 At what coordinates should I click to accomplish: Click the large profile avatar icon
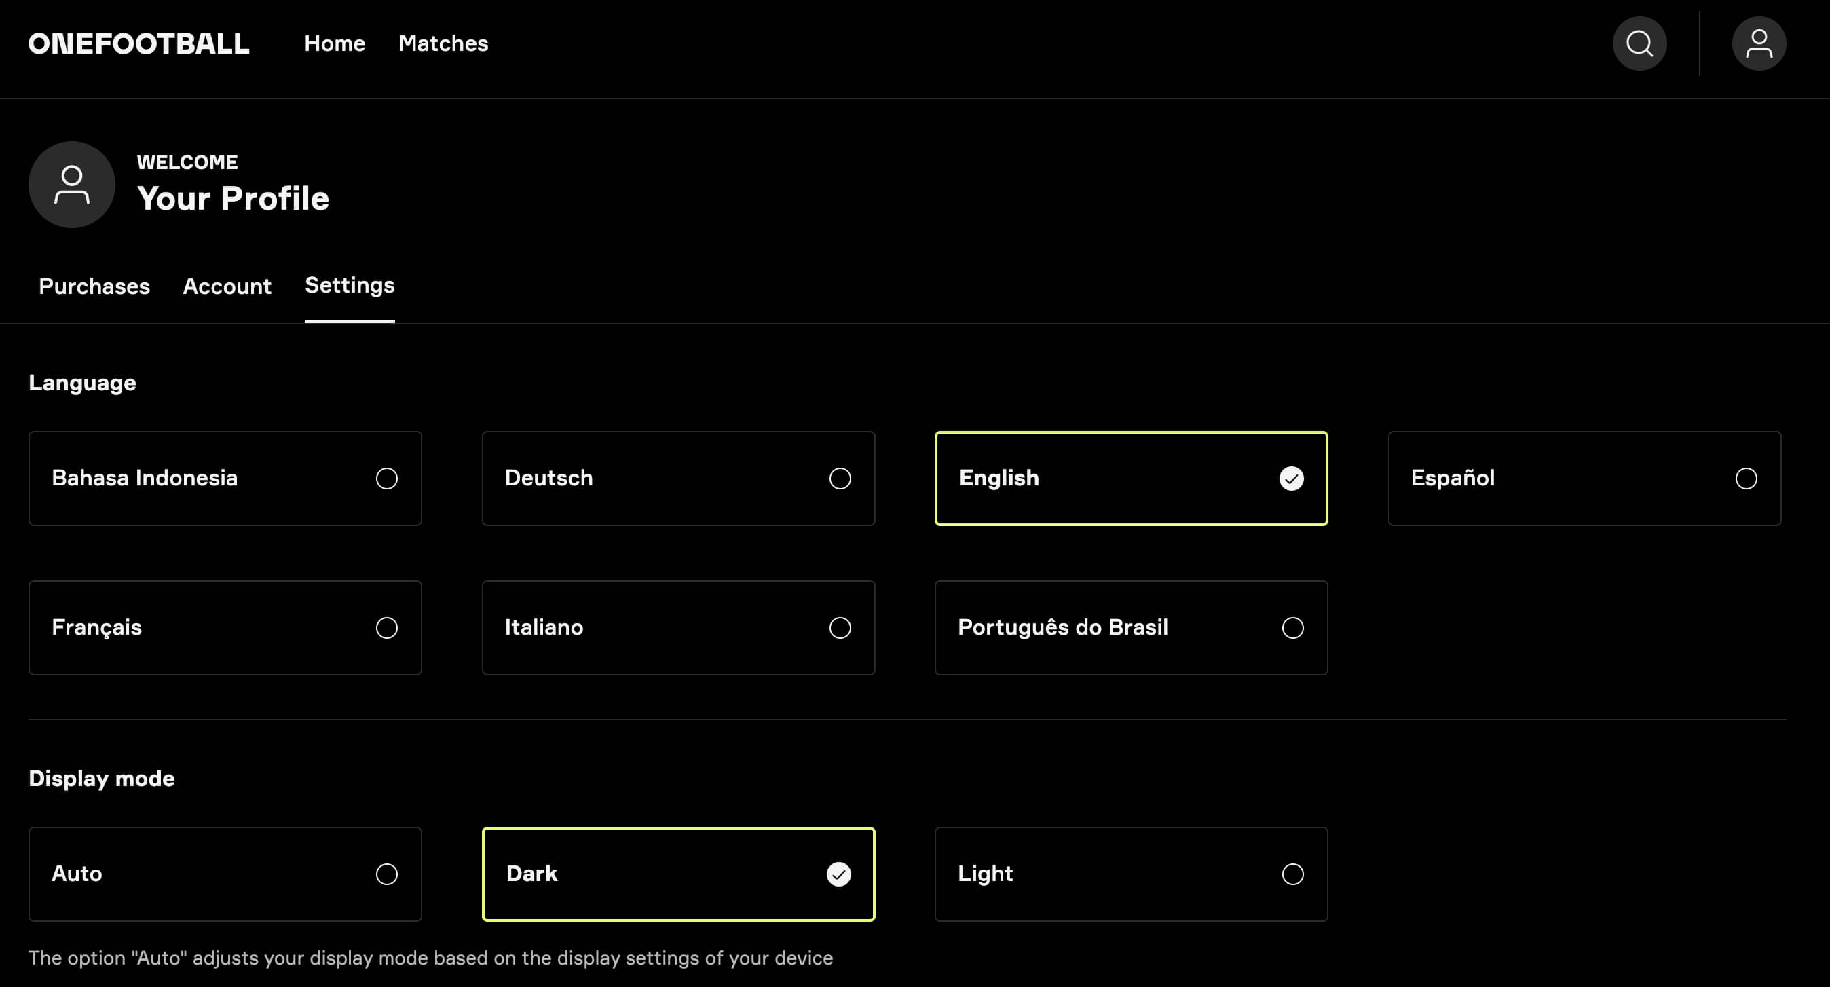tap(72, 185)
